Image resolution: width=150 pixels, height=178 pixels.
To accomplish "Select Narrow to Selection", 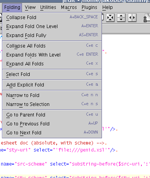I will pyautogui.click(x=52, y=104).
